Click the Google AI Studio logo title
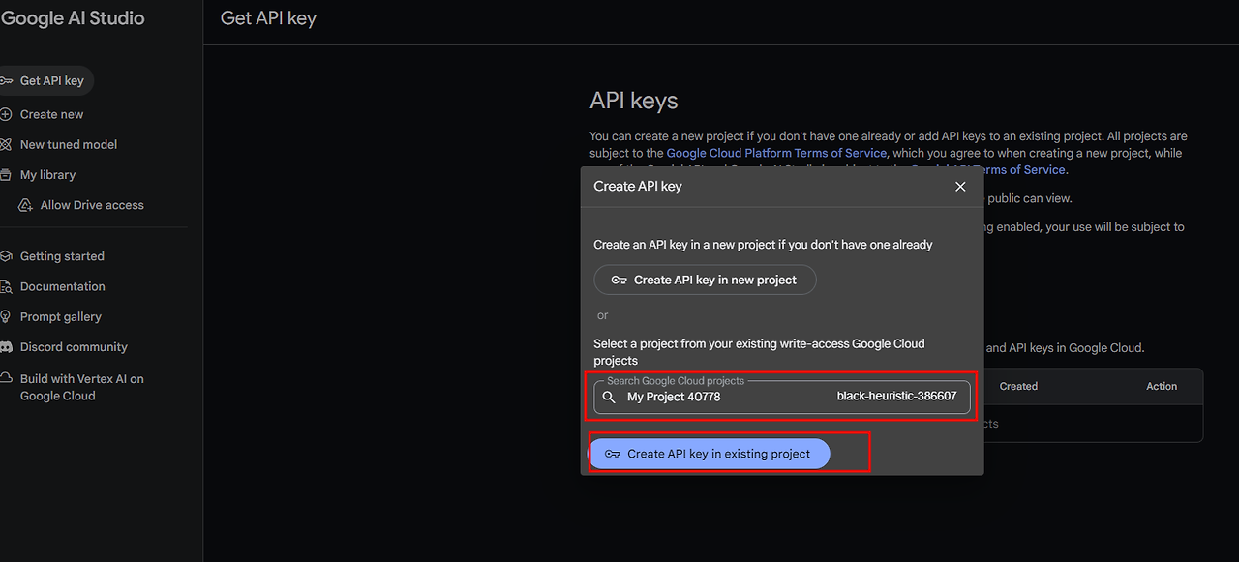This screenshot has width=1239, height=562. pos(73,18)
